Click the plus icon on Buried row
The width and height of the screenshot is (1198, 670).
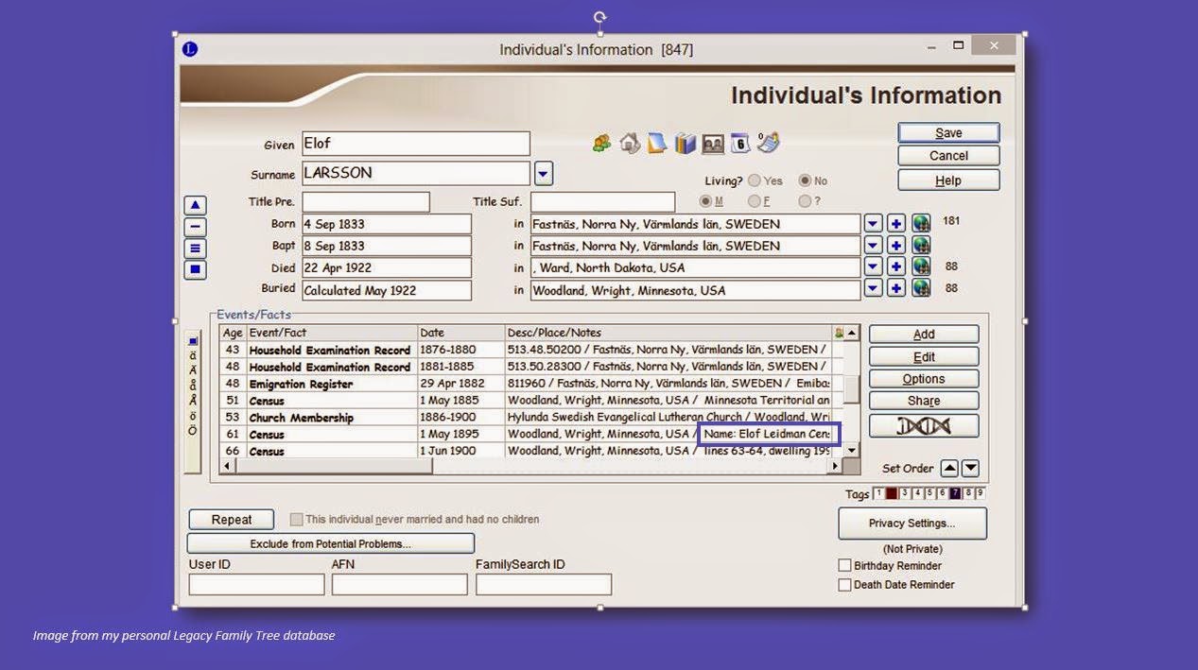pyautogui.click(x=896, y=289)
